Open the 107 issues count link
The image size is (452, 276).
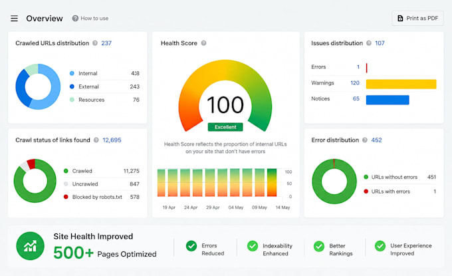click(x=380, y=43)
